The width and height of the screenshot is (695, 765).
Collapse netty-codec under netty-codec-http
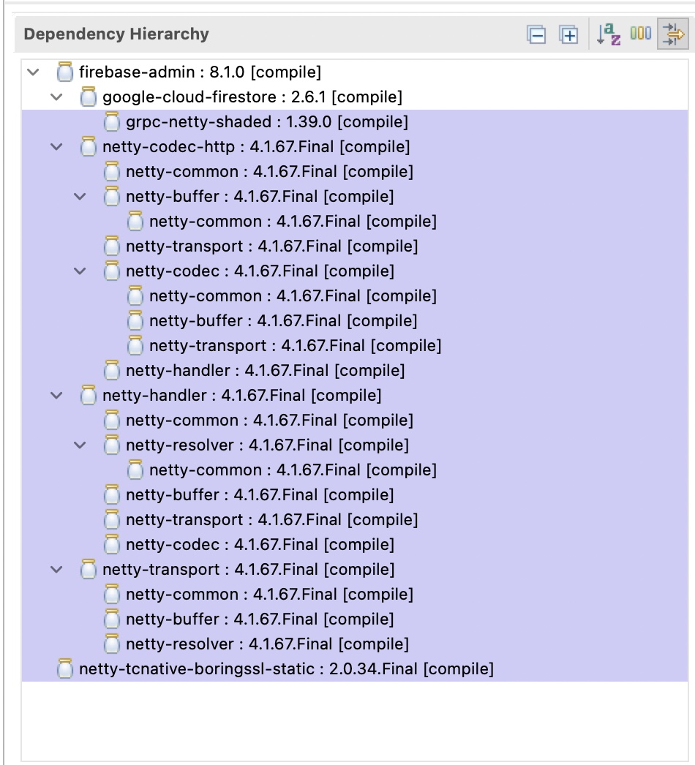pos(80,271)
